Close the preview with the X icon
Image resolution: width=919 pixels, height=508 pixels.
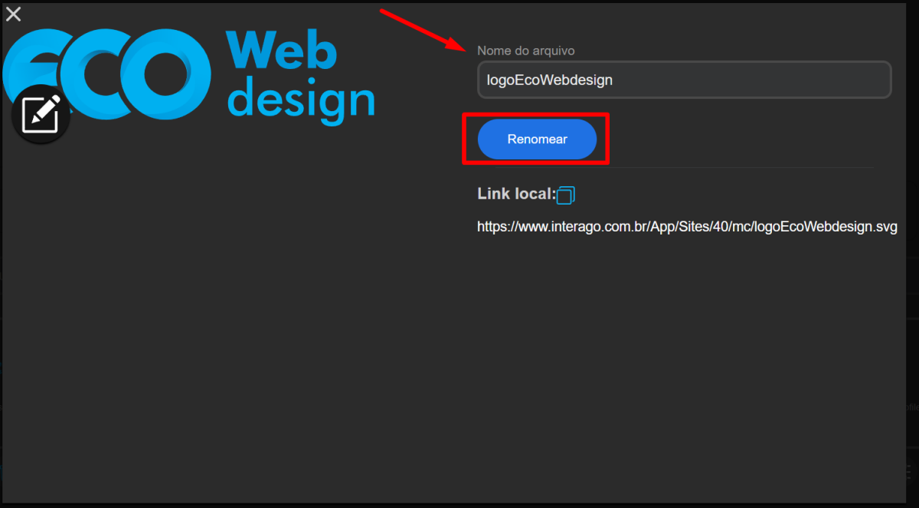pos(13,14)
